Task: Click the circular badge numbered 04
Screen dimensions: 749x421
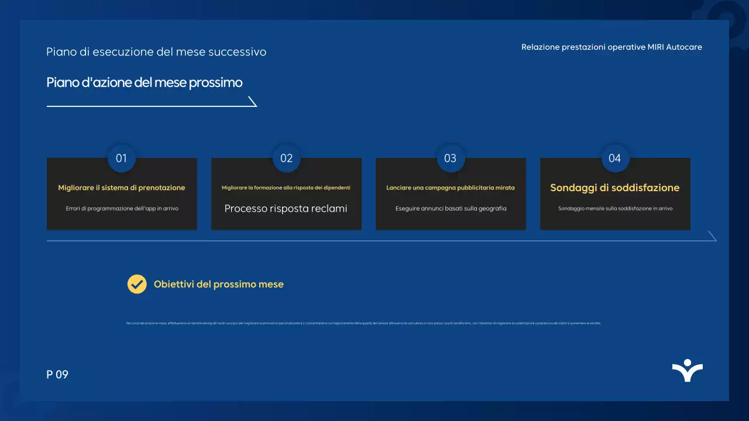Action: pos(615,158)
